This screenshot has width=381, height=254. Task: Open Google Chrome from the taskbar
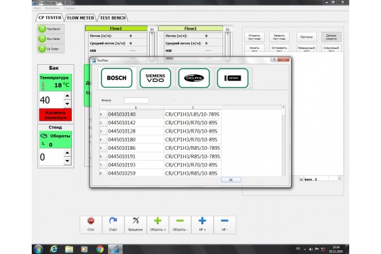[x=100, y=248]
